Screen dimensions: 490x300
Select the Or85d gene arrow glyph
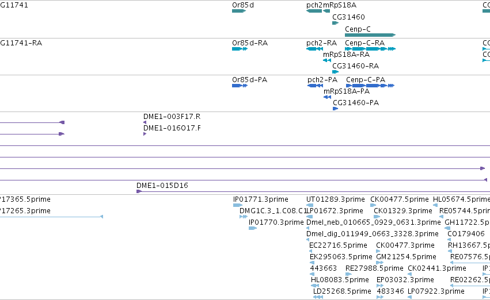[x=239, y=11]
